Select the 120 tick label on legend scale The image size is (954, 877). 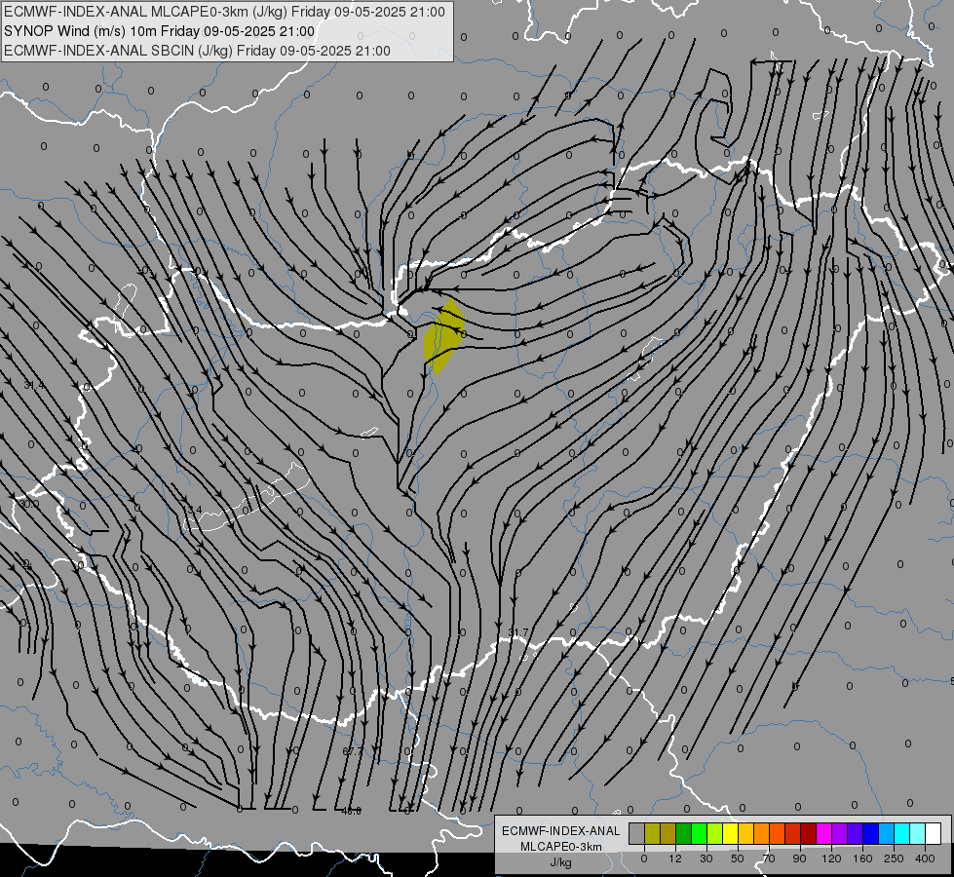(x=831, y=858)
